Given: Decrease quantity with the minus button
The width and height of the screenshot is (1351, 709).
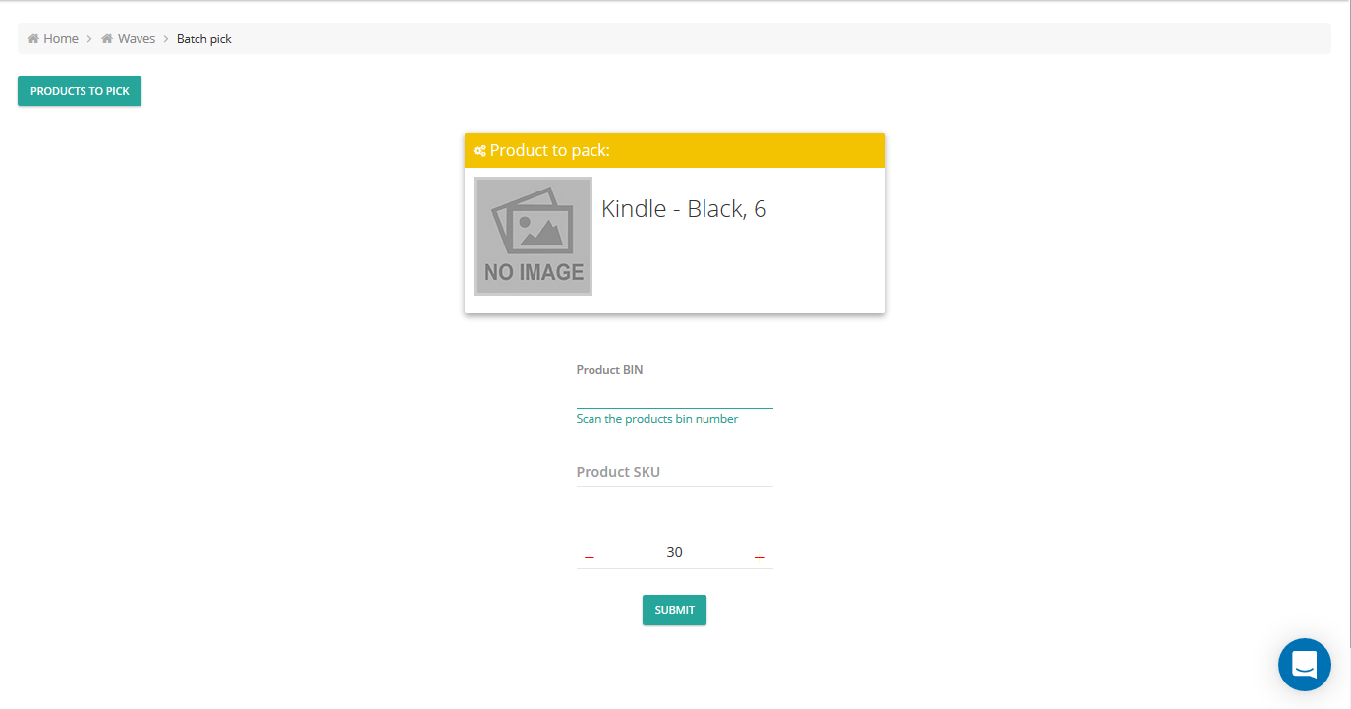Looking at the screenshot, I should pyautogui.click(x=590, y=557).
